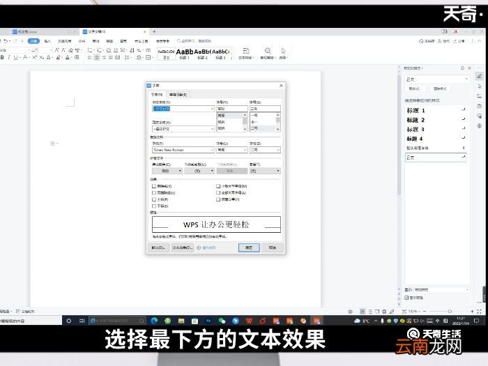The height and width of the screenshot is (366, 488).
Task: Open the Chinese font dropdown
Action: [212, 109]
